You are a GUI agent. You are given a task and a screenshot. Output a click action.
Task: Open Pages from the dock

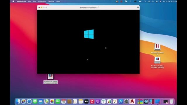(x=115, y=101)
